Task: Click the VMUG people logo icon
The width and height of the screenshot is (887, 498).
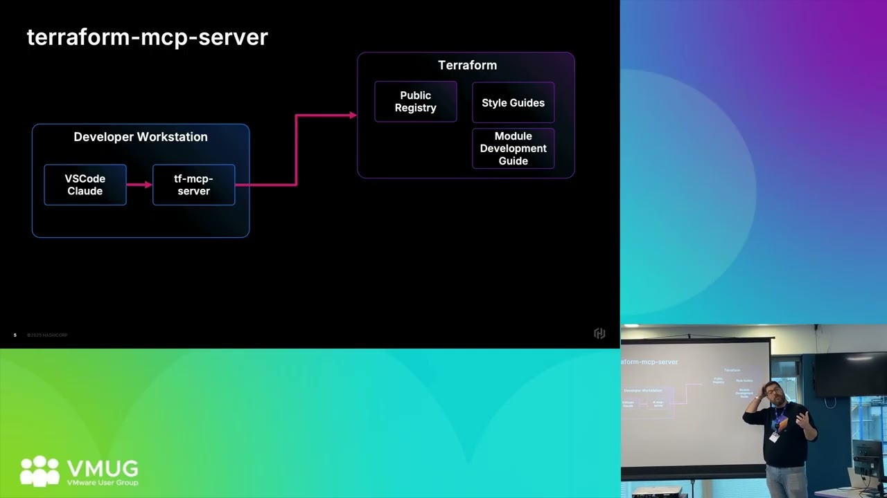Action: point(40,471)
